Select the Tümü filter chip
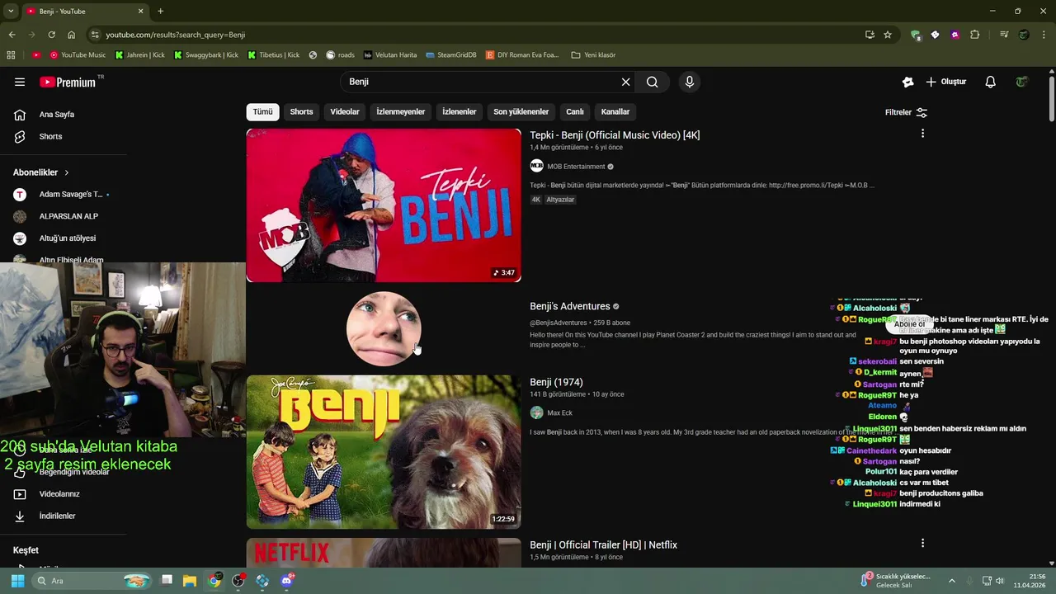This screenshot has width=1056, height=594. click(262, 111)
